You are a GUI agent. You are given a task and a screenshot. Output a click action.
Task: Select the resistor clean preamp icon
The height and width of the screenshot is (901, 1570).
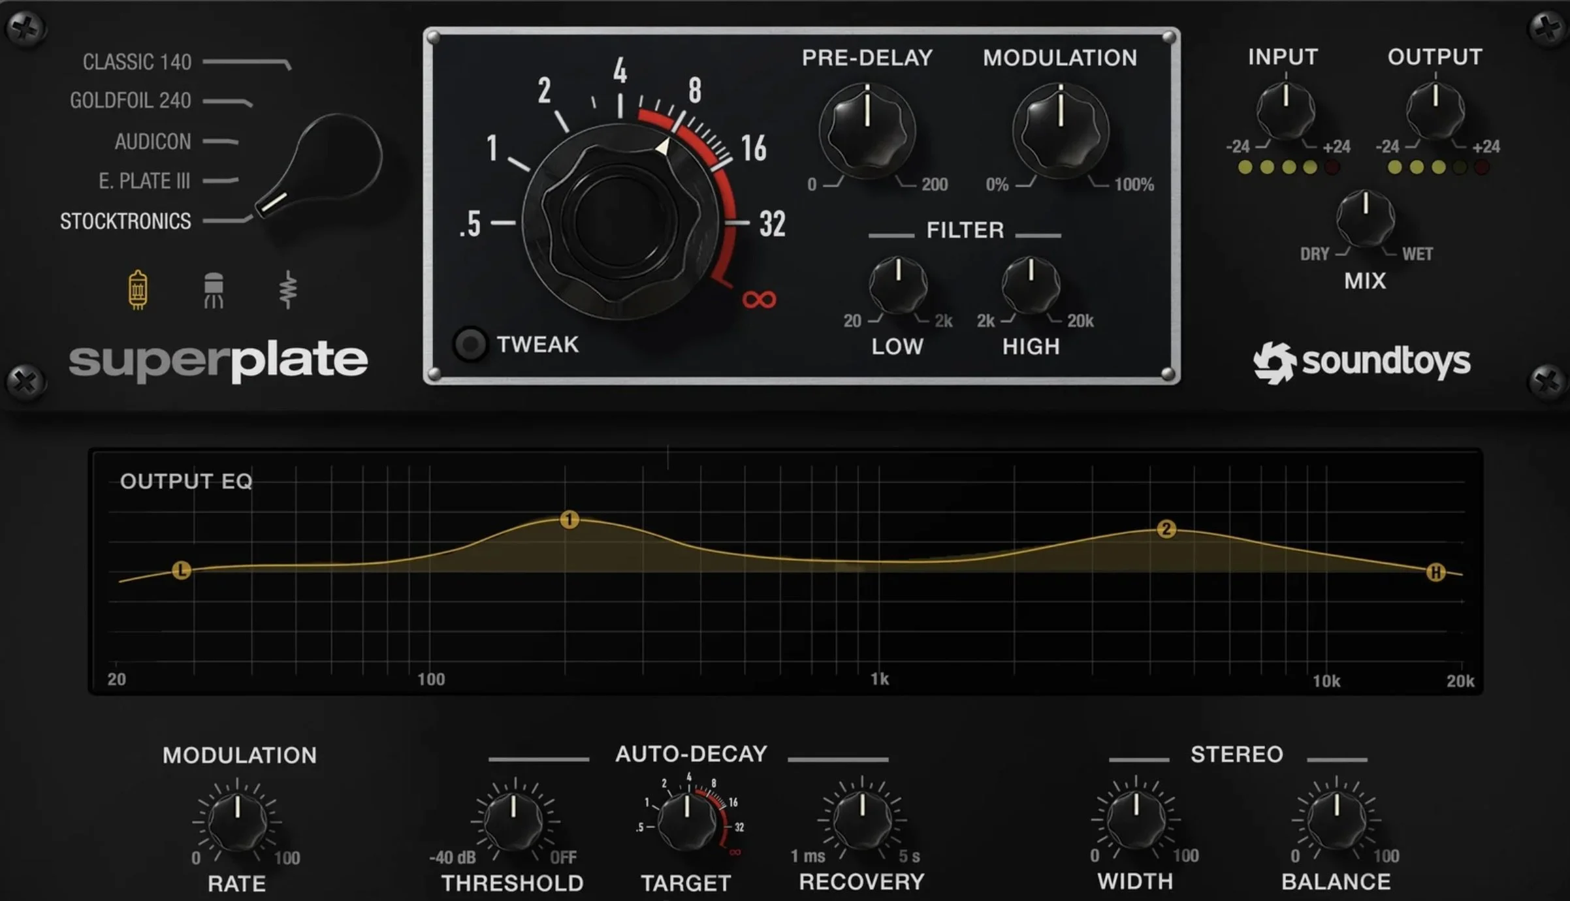(x=288, y=290)
